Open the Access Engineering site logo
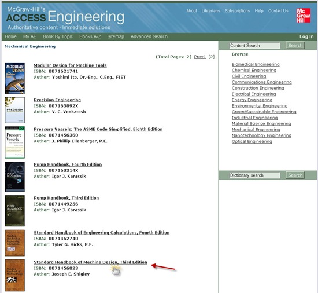This screenshot has width=318, height=293. click(65, 18)
